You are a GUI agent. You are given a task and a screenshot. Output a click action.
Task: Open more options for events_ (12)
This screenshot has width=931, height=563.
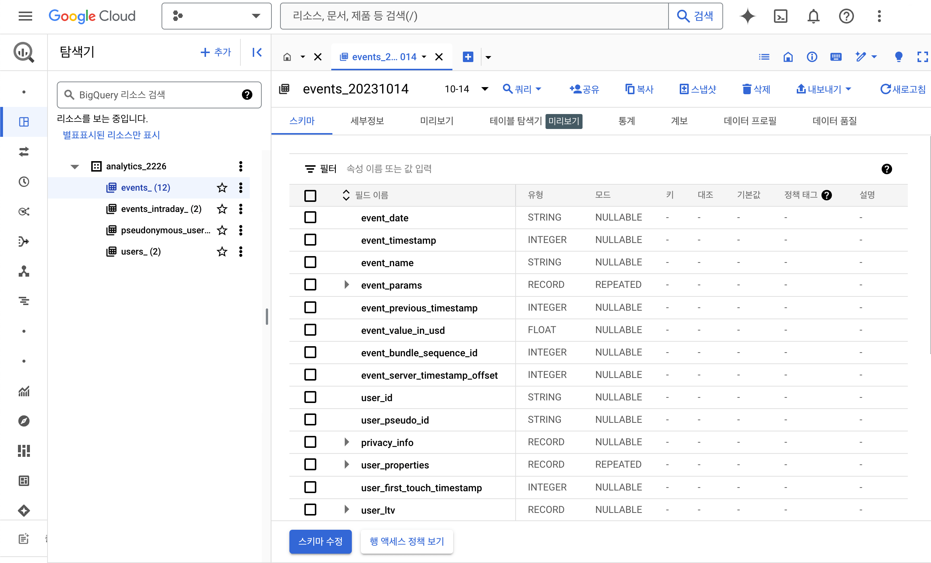click(x=241, y=187)
